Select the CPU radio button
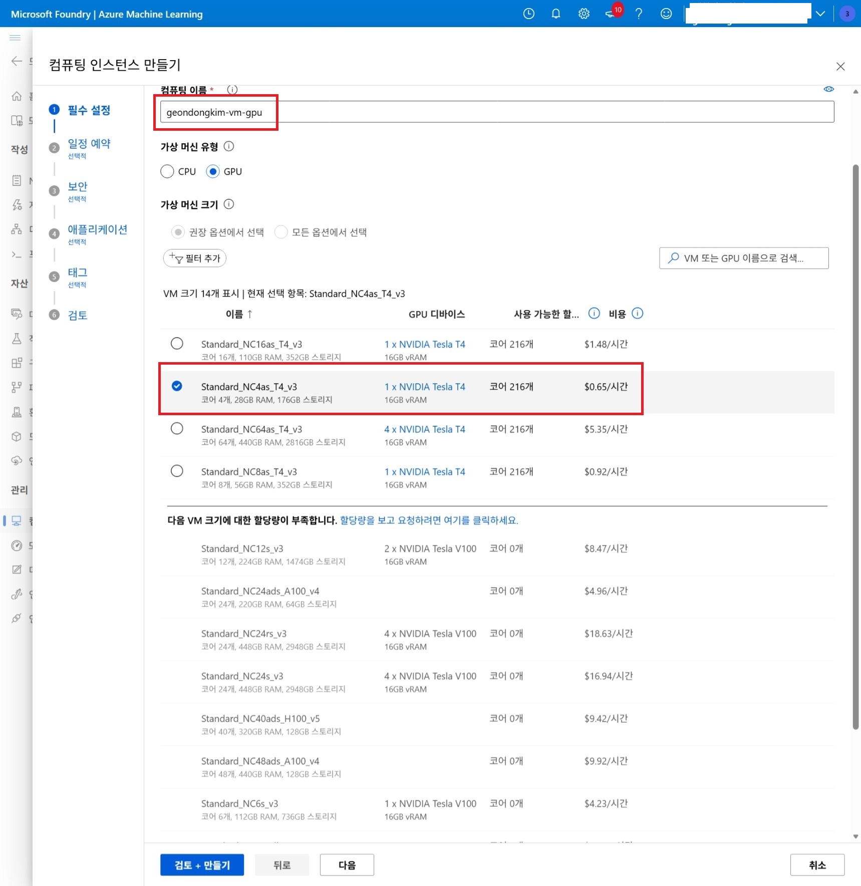 click(167, 171)
